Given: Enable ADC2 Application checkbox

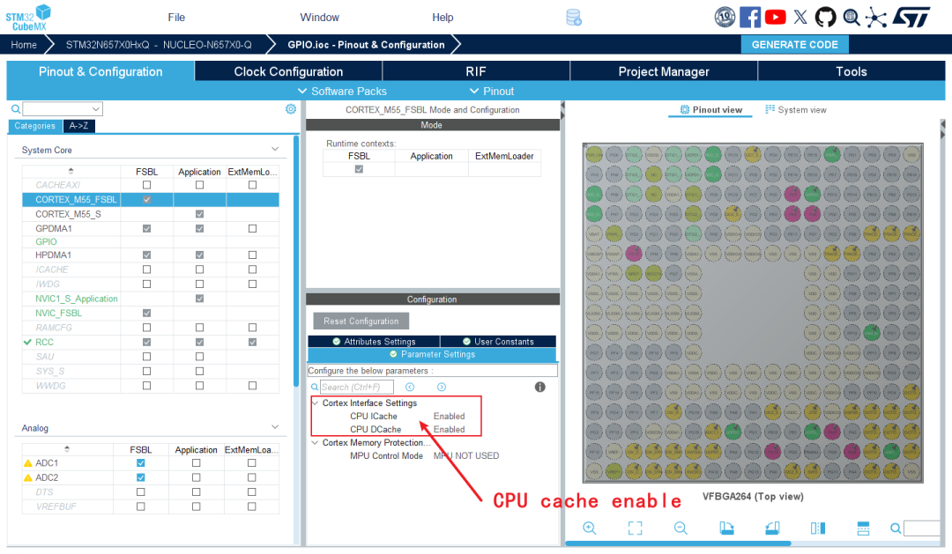Looking at the screenshot, I should click(196, 477).
